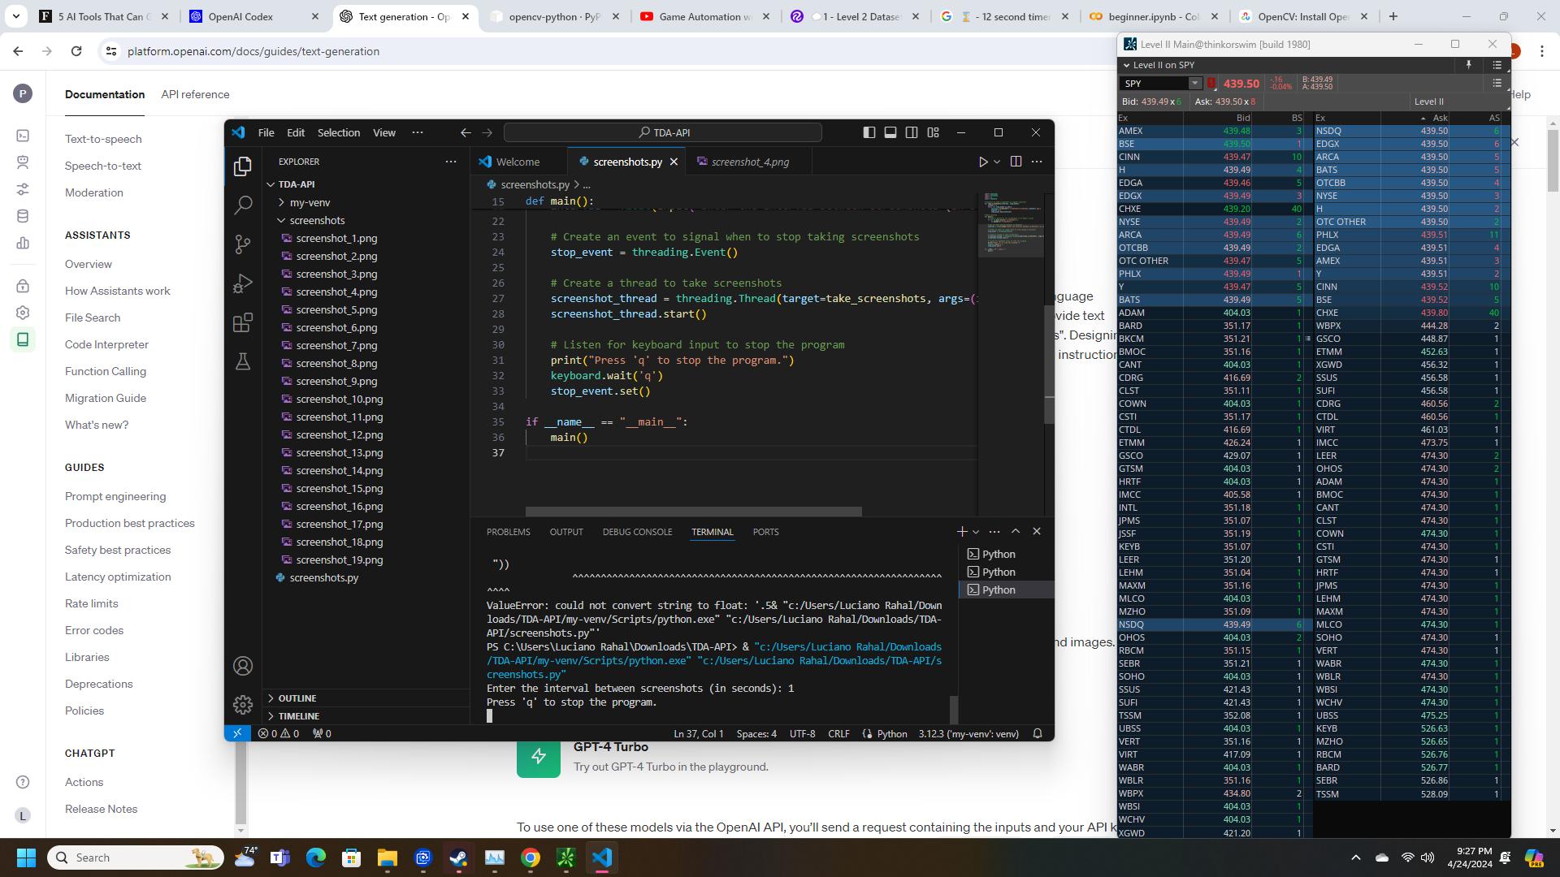Open the Prompt engineering guide link
The height and width of the screenshot is (877, 1560).
(115, 496)
